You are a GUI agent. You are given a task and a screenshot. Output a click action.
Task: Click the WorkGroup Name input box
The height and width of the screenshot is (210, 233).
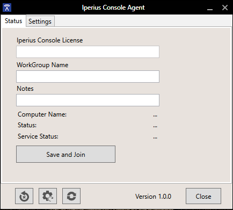coord(88,76)
